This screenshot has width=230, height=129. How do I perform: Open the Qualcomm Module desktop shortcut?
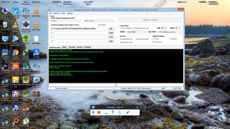pyautogui.click(x=26, y=68)
